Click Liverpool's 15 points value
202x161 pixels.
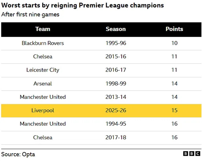pyautogui.click(x=174, y=110)
